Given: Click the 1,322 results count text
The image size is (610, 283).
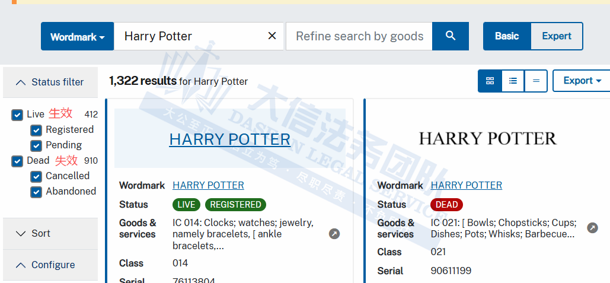Looking at the screenshot, I should click(x=143, y=81).
